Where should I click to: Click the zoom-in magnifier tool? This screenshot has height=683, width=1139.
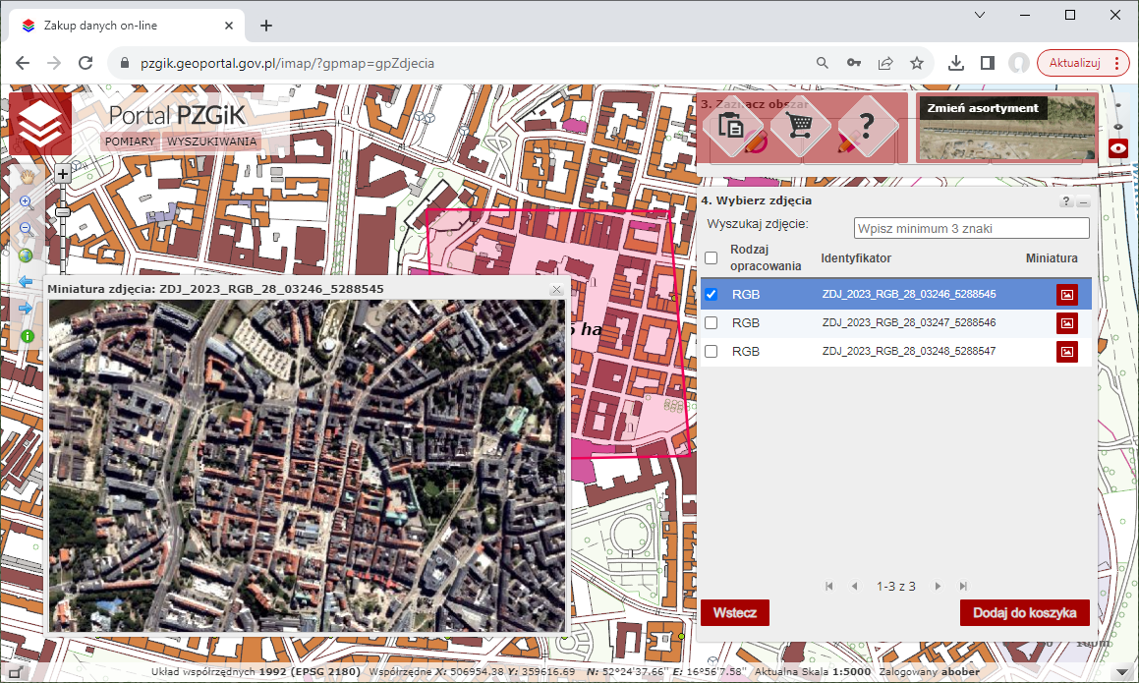pyautogui.click(x=27, y=202)
